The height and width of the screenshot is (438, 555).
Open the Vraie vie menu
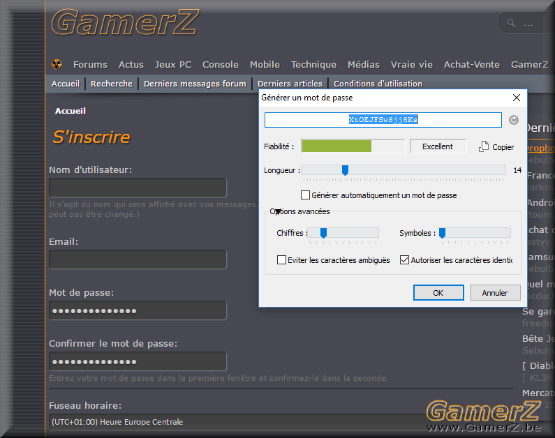click(x=412, y=64)
